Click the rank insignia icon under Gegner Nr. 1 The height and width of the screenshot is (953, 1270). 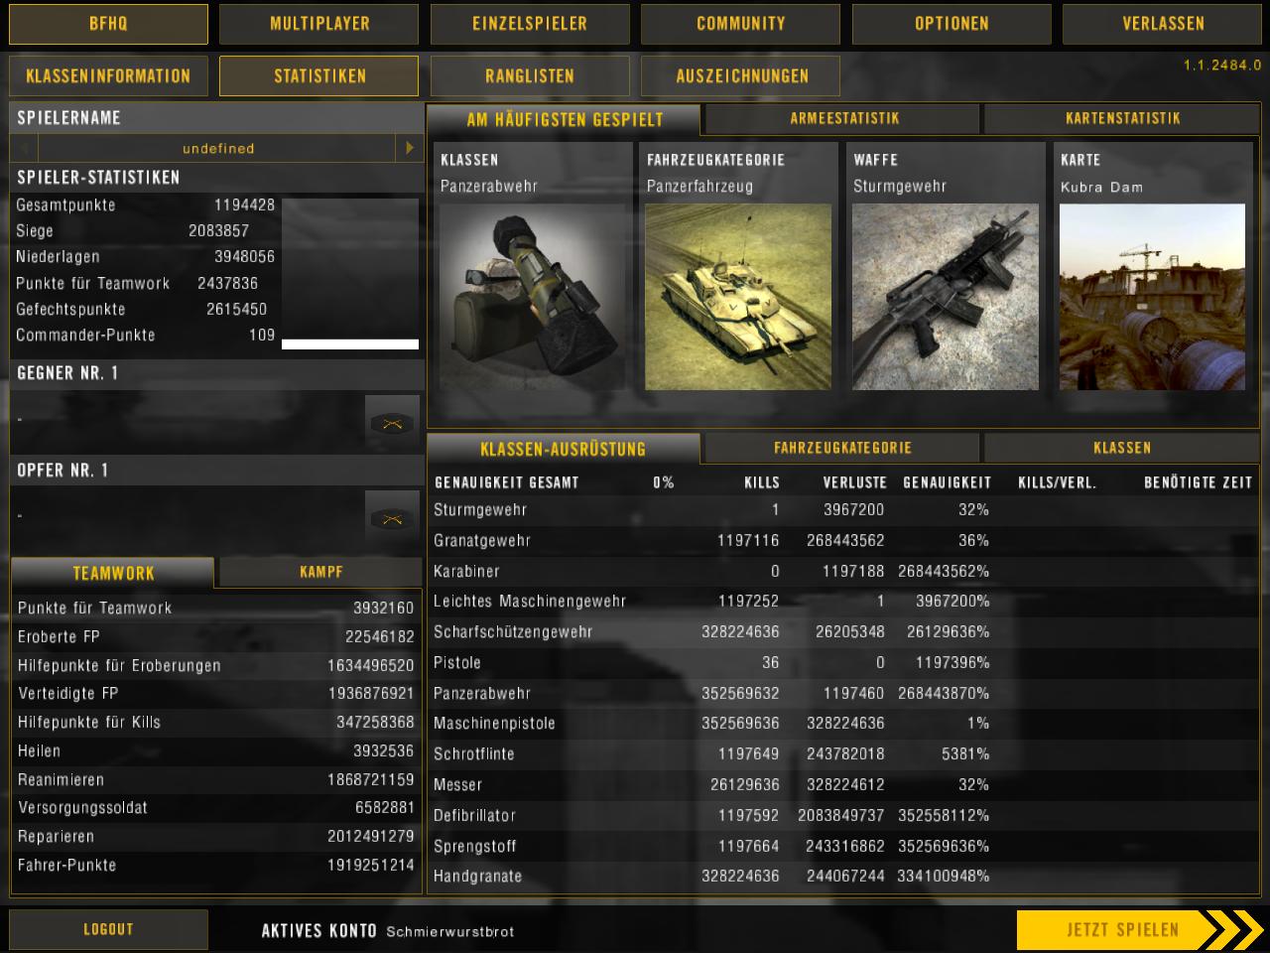(392, 424)
